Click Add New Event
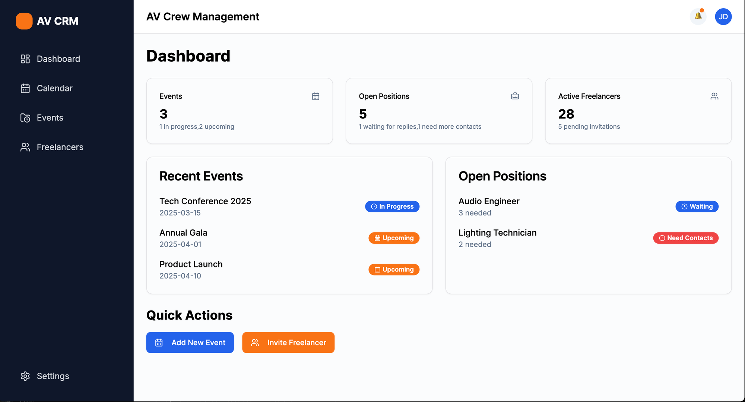The image size is (745, 402). pyautogui.click(x=190, y=342)
